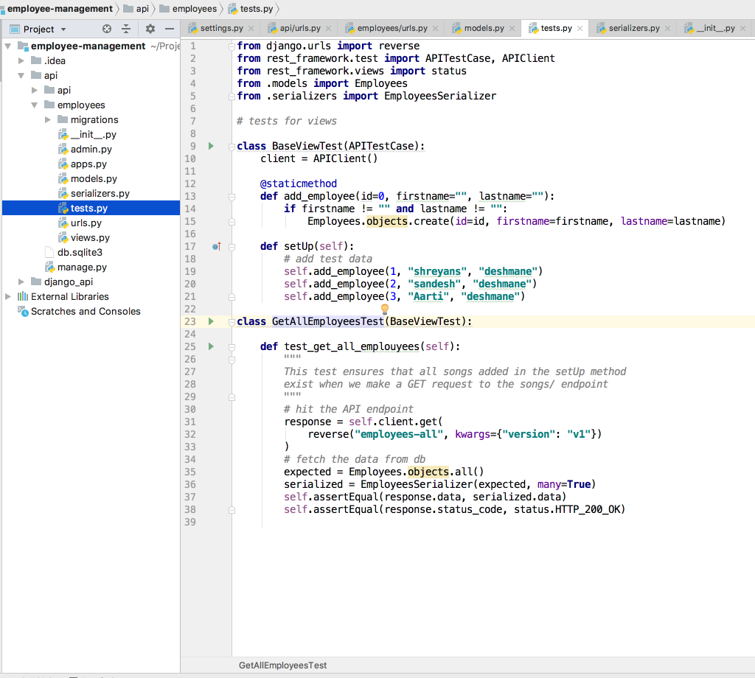Screen dimensions: 755x678
Task: Collapse the employees folder
Action: click(x=35, y=105)
